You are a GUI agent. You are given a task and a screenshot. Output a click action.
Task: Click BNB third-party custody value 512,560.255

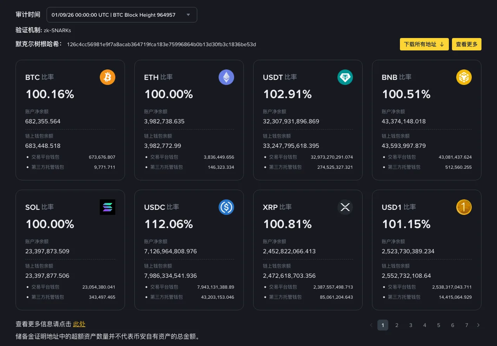(459, 167)
